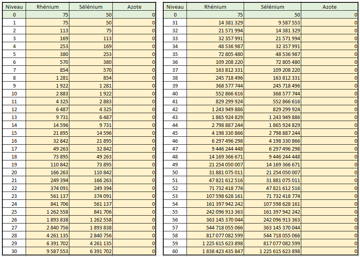Select Rhénium cell for level 18
360x257 pixels.
click(x=47, y=156)
